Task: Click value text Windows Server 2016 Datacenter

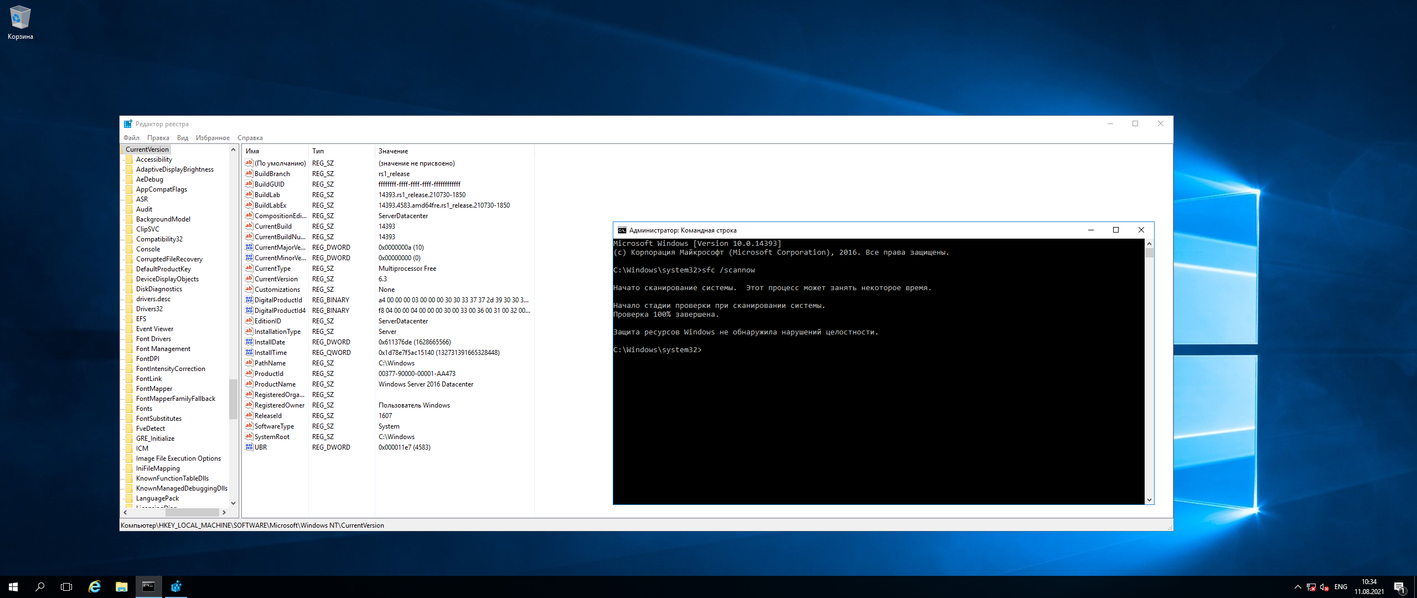Action: 426,384
